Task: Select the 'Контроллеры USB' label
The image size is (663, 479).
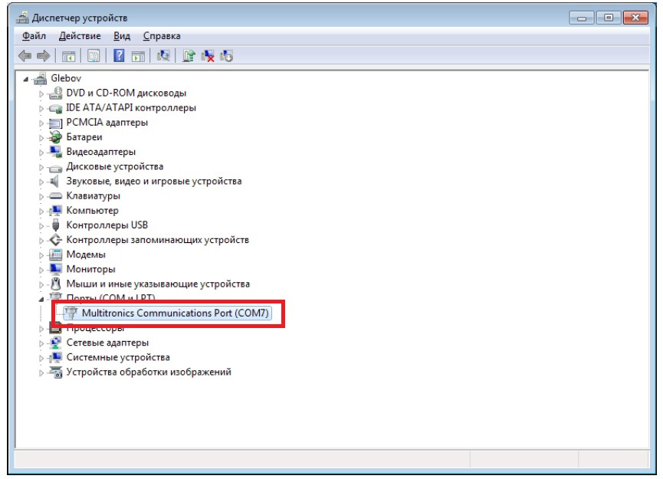Action: point(107,225)
